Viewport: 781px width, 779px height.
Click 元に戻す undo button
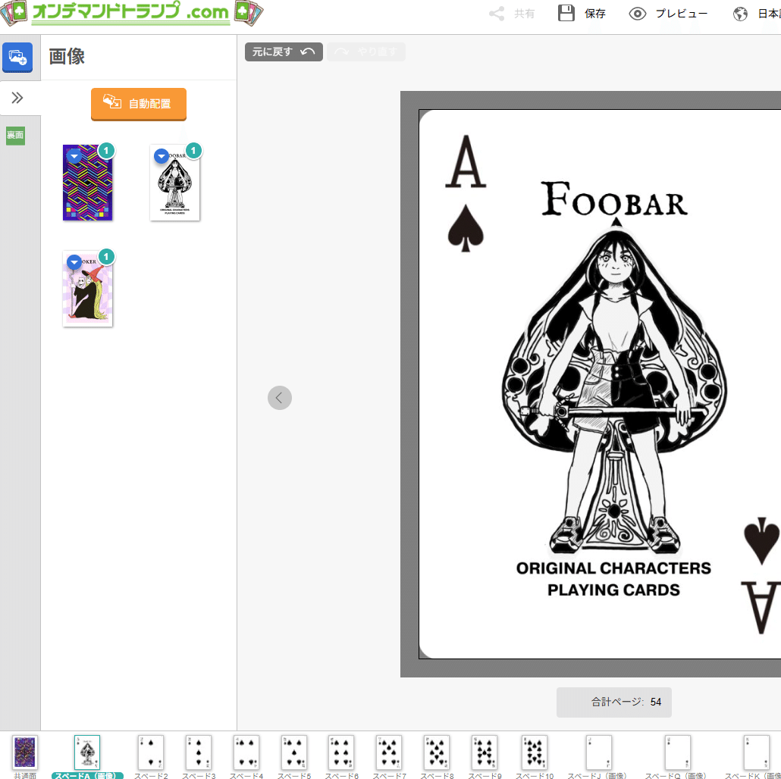(x=284, y=52)
